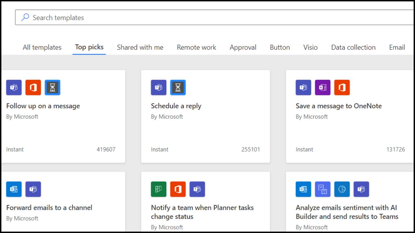415x233 pixels.
Task: Click Outlook icon on Forward emails to a channel
Action: (14, 189)
